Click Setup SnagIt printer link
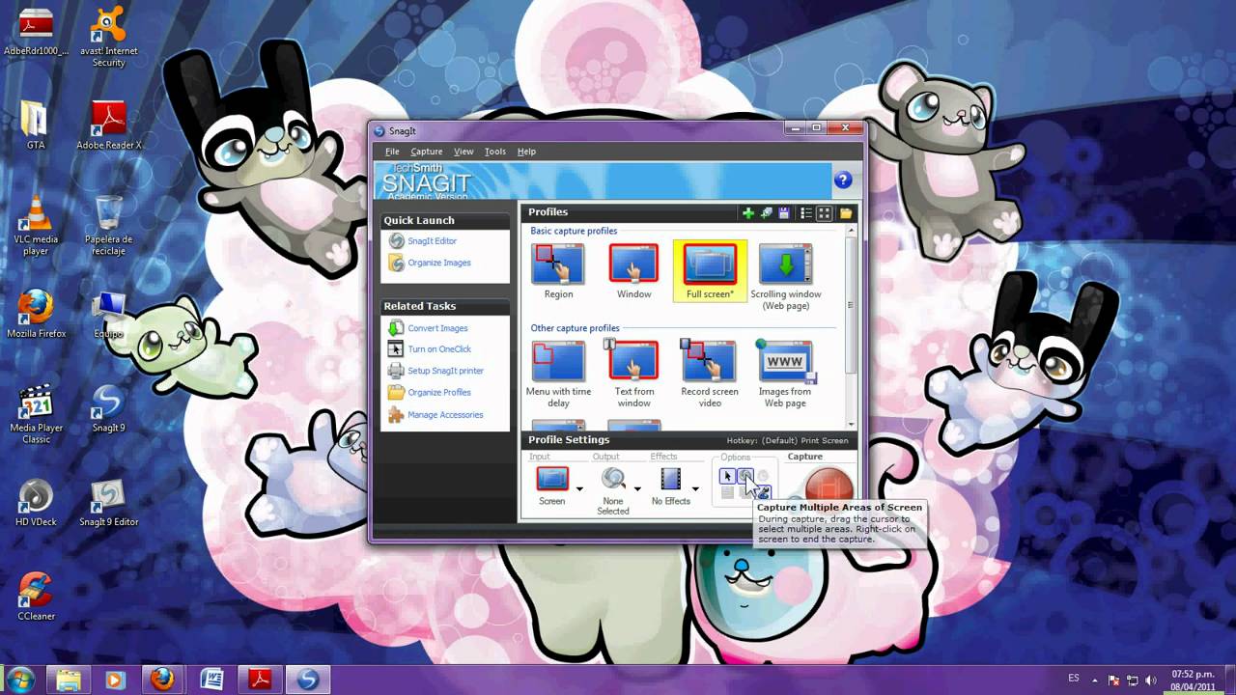 coord(435,371)
